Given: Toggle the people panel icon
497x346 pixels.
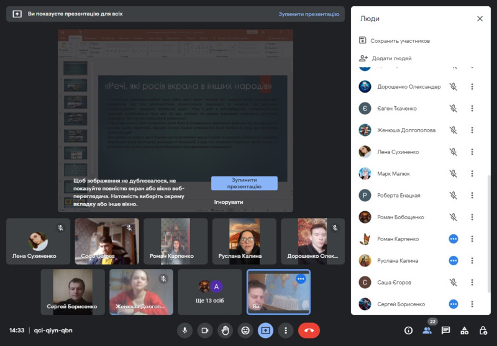Looking at the screenshot, I should click(427, 330).
